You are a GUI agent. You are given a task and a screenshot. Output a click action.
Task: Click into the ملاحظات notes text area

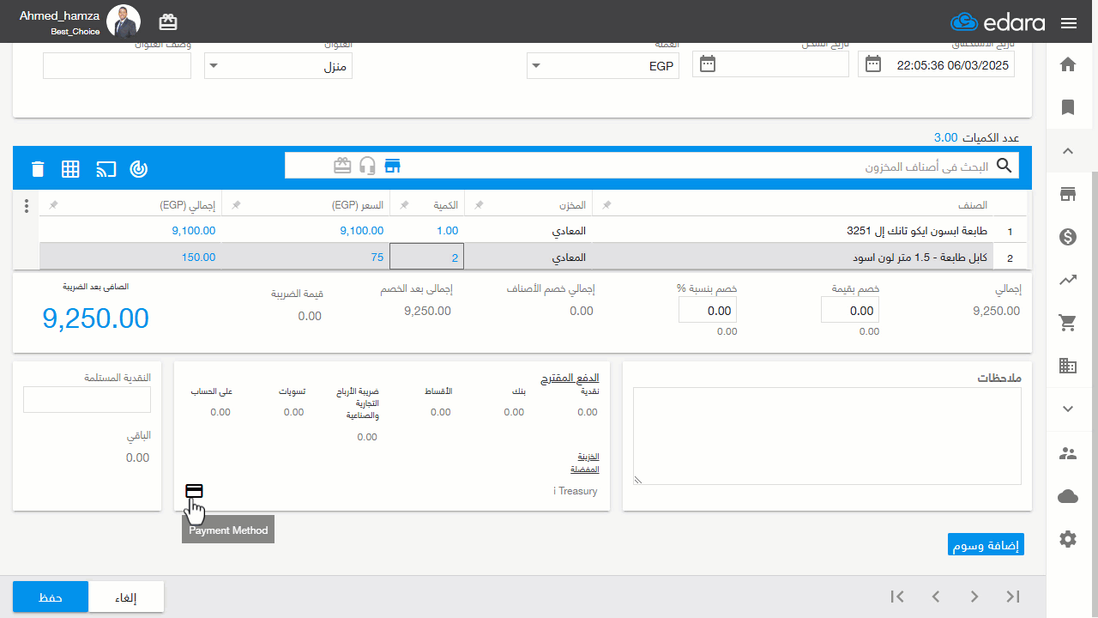(827, 436)
